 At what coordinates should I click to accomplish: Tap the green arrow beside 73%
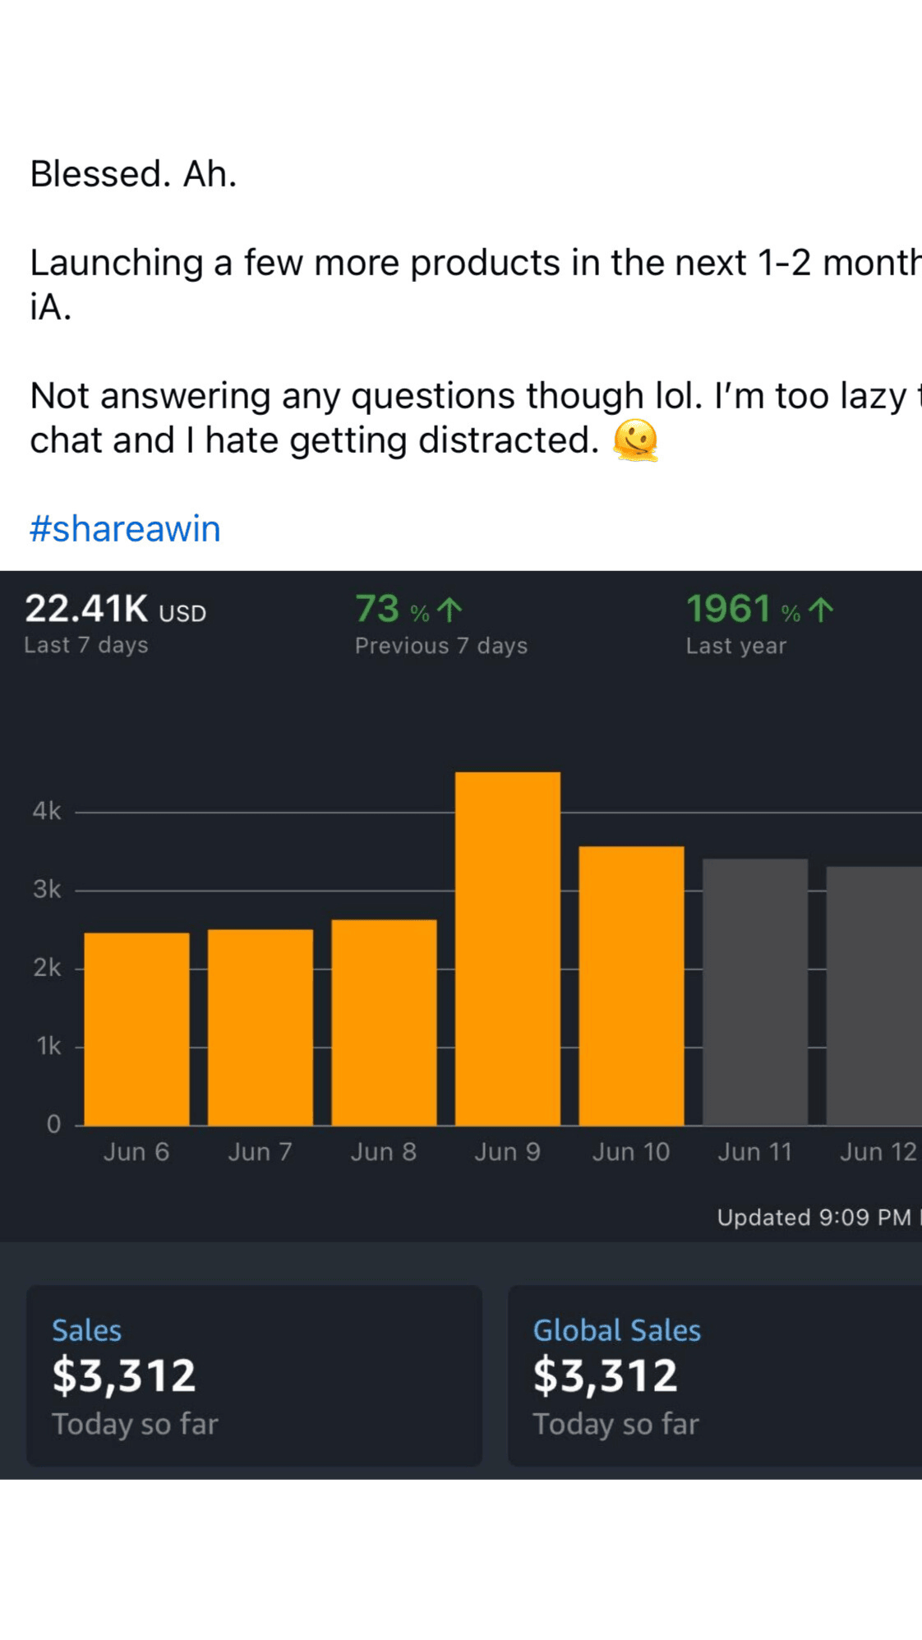tap(450, 610)
